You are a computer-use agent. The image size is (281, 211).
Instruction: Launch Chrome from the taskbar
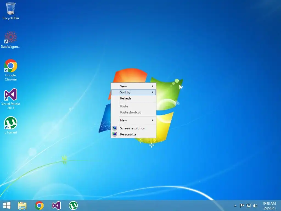pos(39,206)
